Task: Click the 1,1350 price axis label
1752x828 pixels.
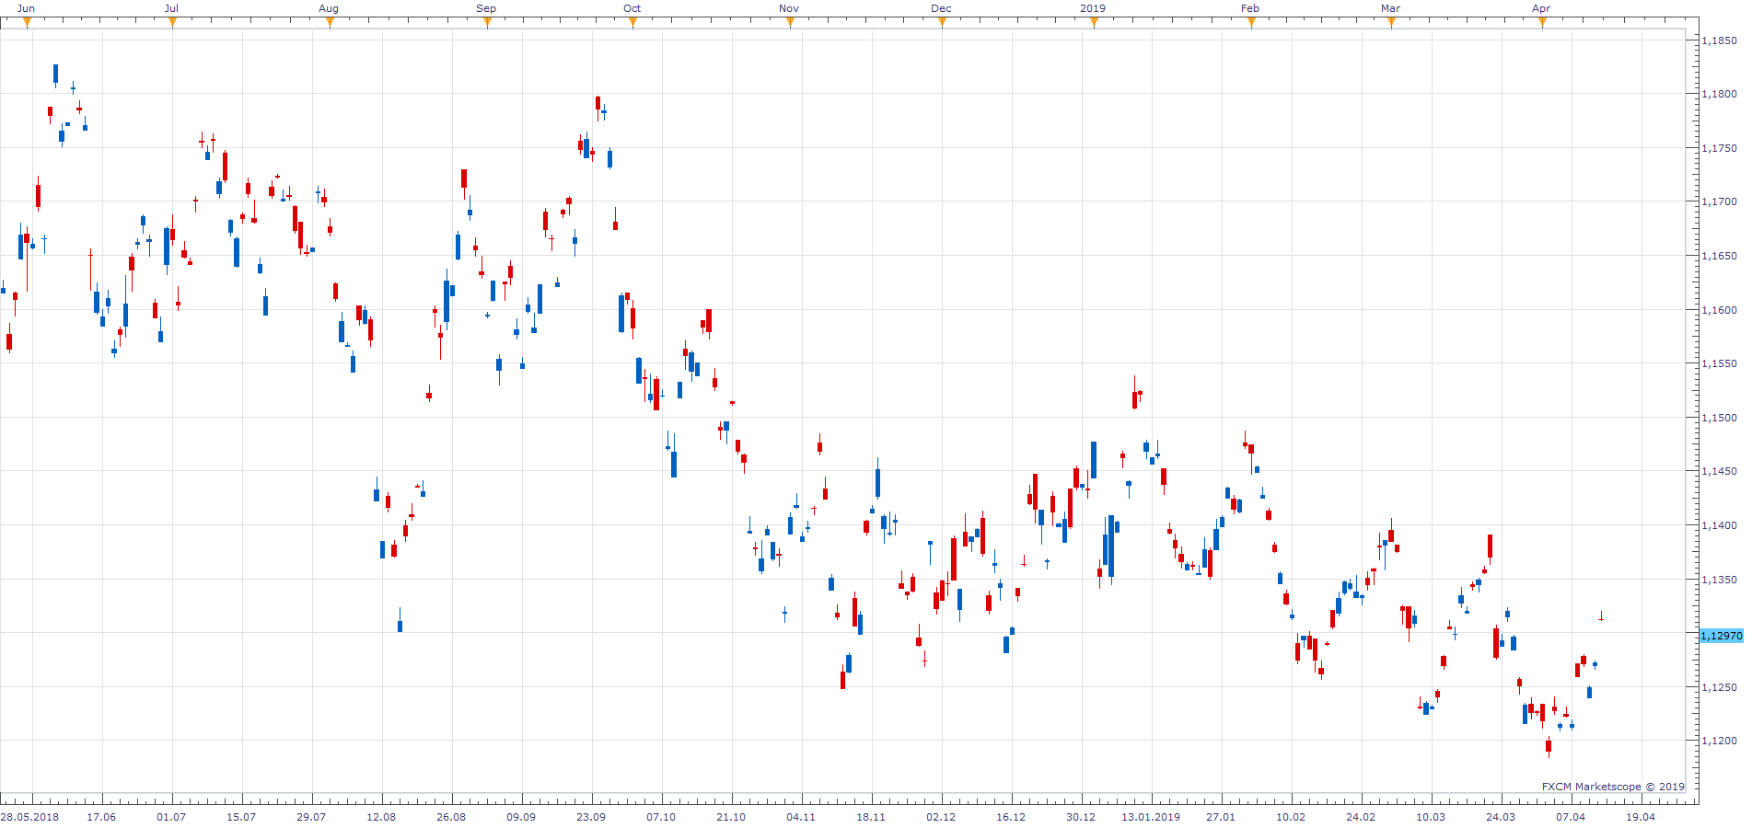Action: click(x=1719, y=580)
